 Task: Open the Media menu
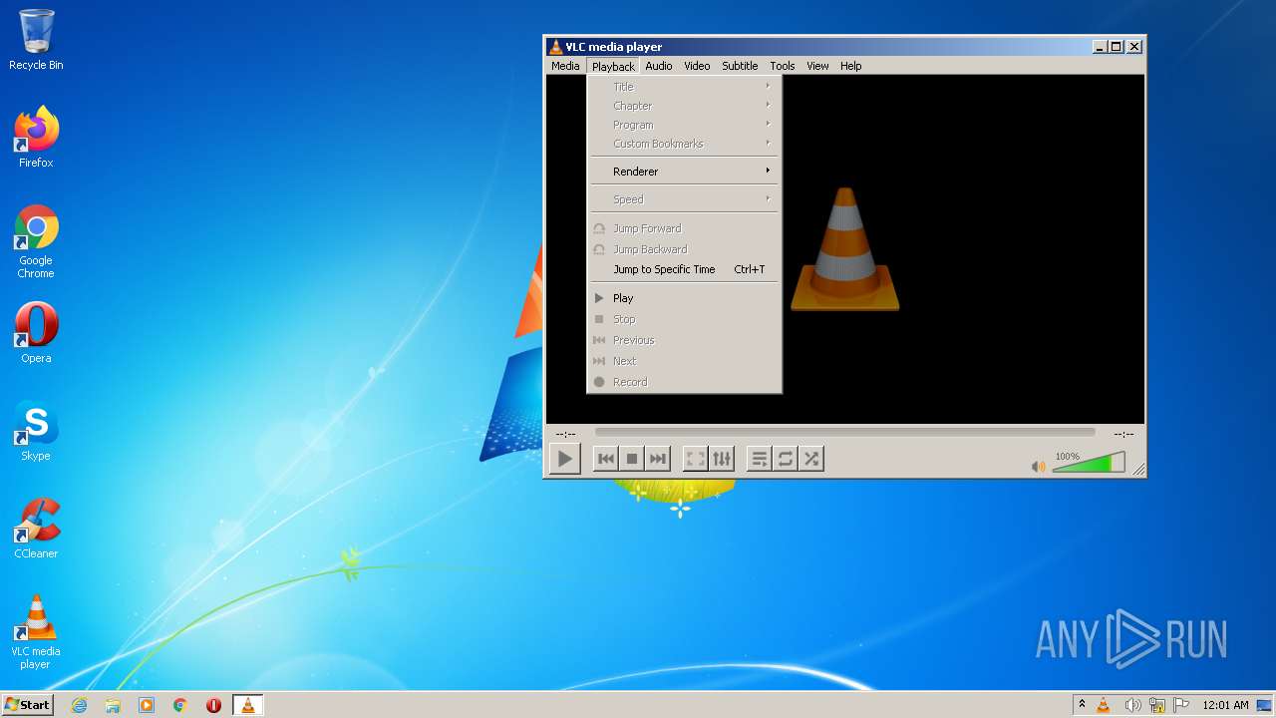[565, 66]
